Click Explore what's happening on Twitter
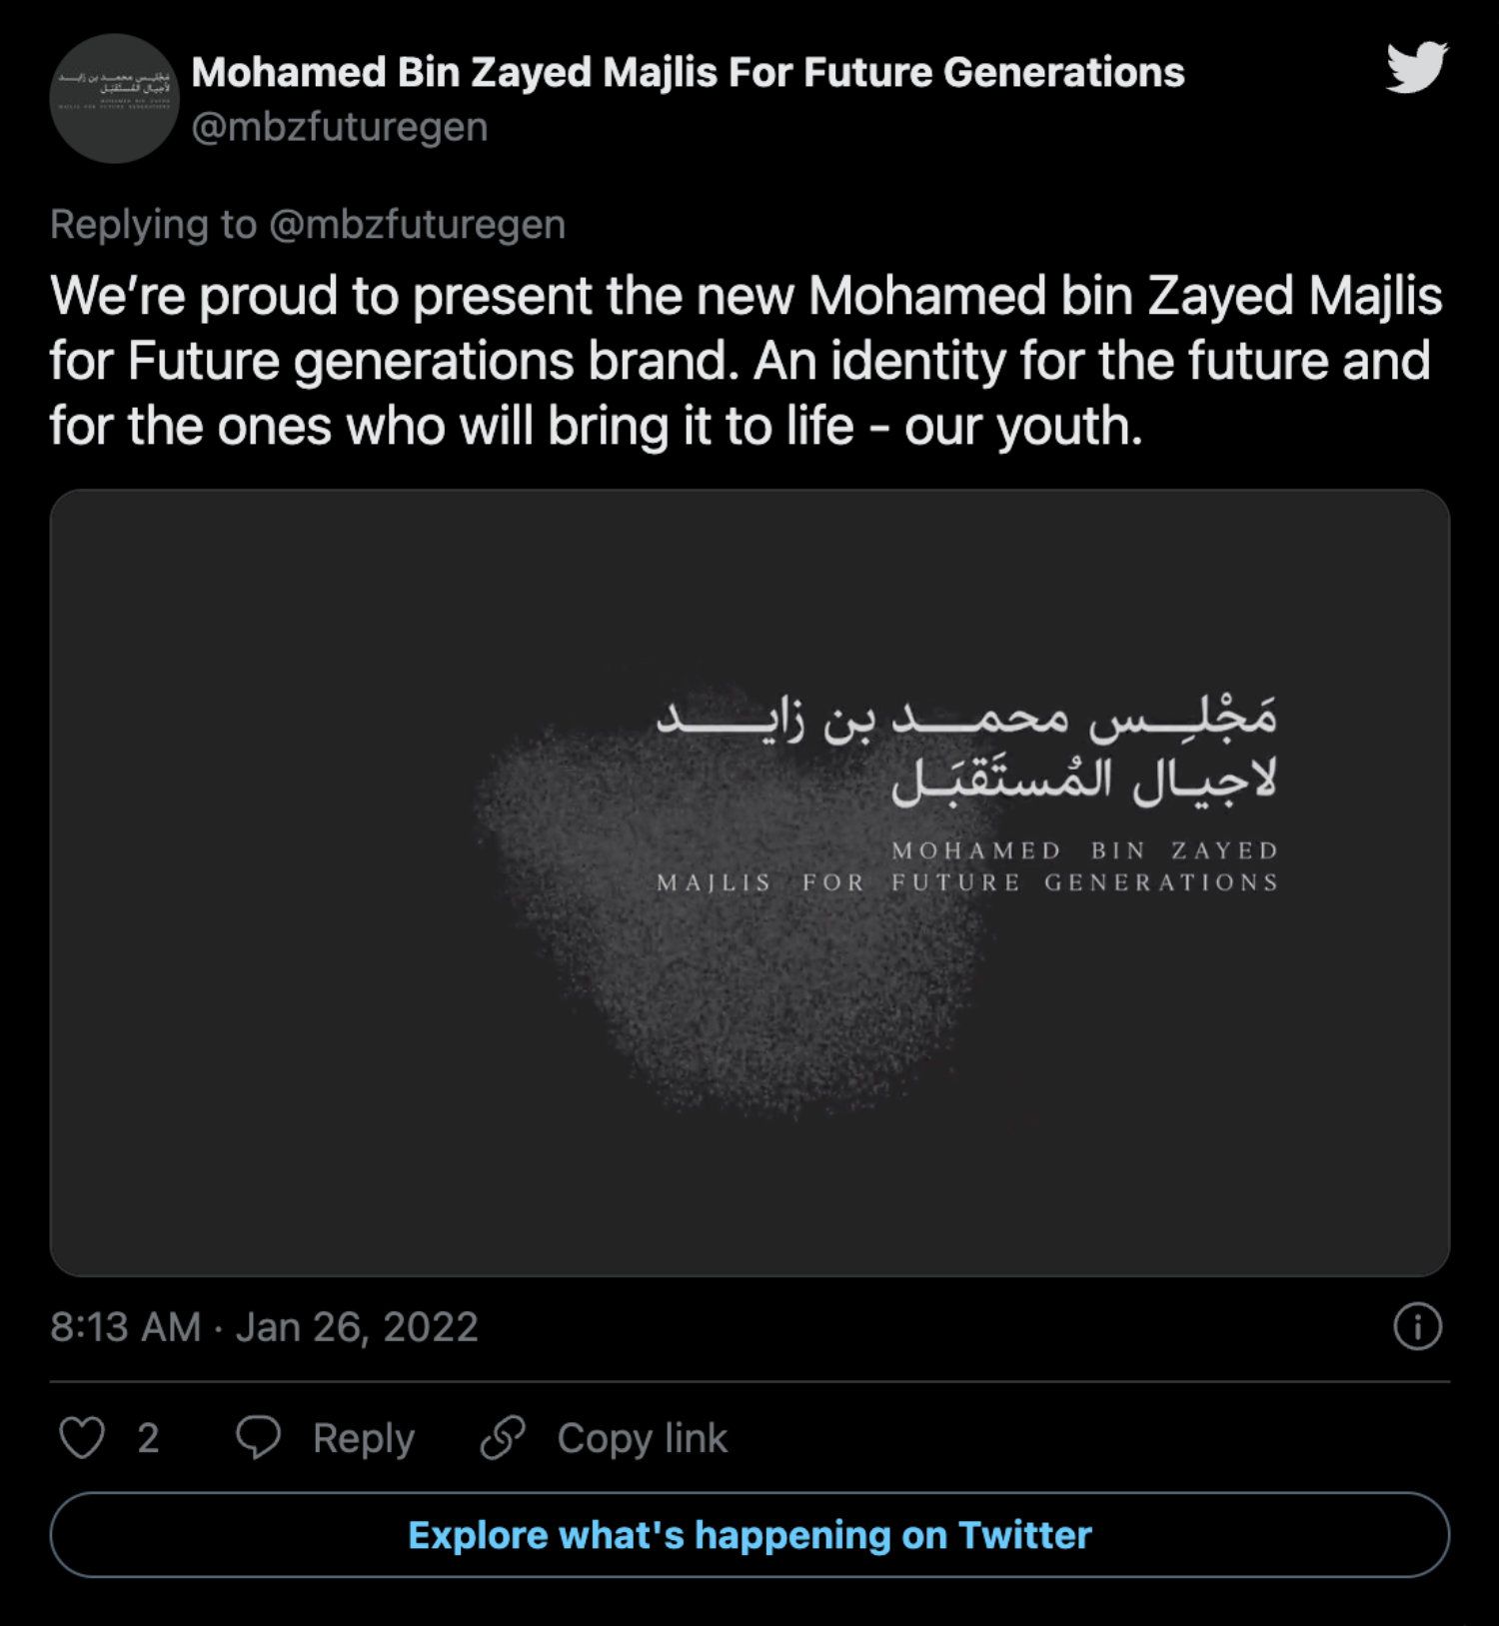1499x1626 pixels. click(749, 1536)
